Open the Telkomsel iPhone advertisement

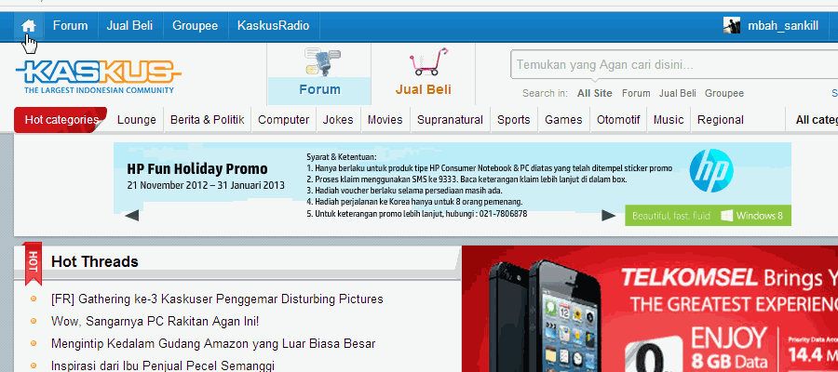click(x=650, y=309)
